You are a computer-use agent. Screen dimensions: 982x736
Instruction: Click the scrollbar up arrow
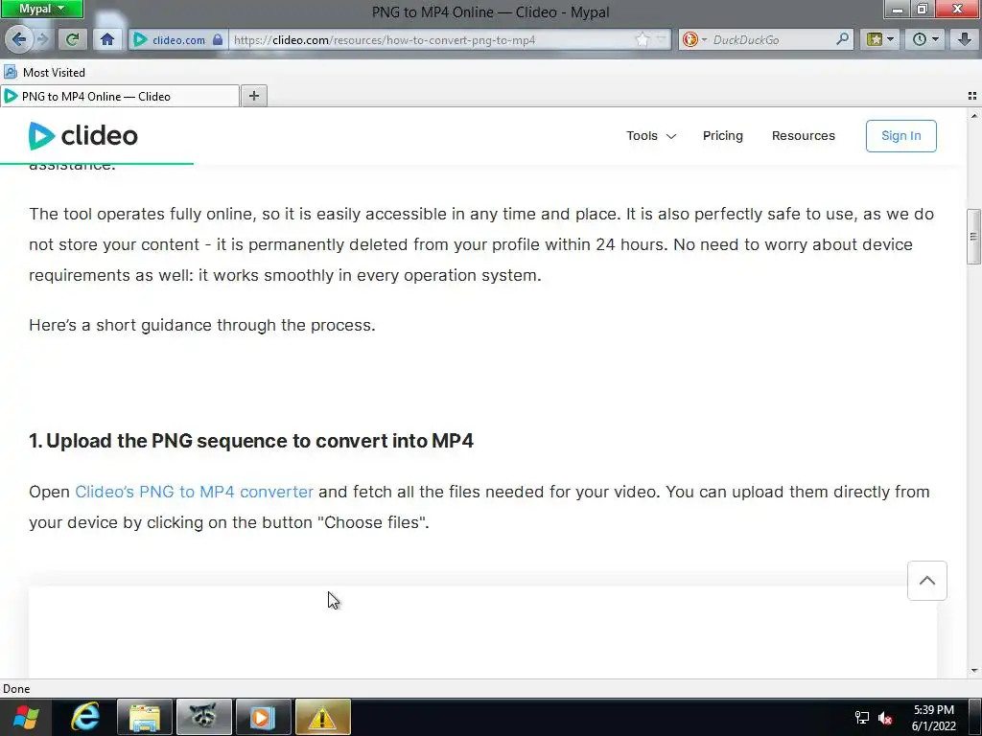click(x=974, y=115)
